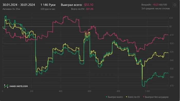Viewport: 180px width, 101px height.
Task: Toggle the green Выиграл всего legend dot
Action: [x=106, y=97]
